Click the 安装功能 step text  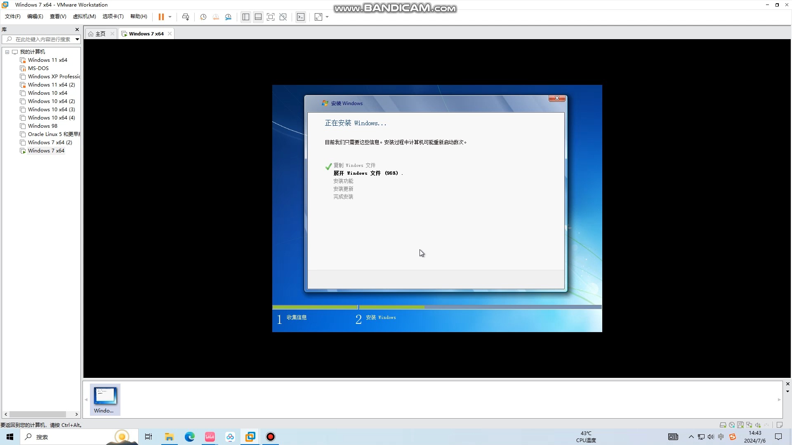tap(343, 181)
